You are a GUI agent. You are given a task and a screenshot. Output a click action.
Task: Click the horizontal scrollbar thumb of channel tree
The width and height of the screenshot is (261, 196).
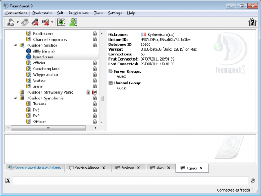pyautogui.click(x=48, y=128)
